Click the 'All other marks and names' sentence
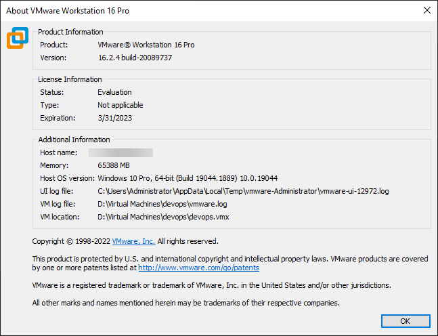 [185, 303]
